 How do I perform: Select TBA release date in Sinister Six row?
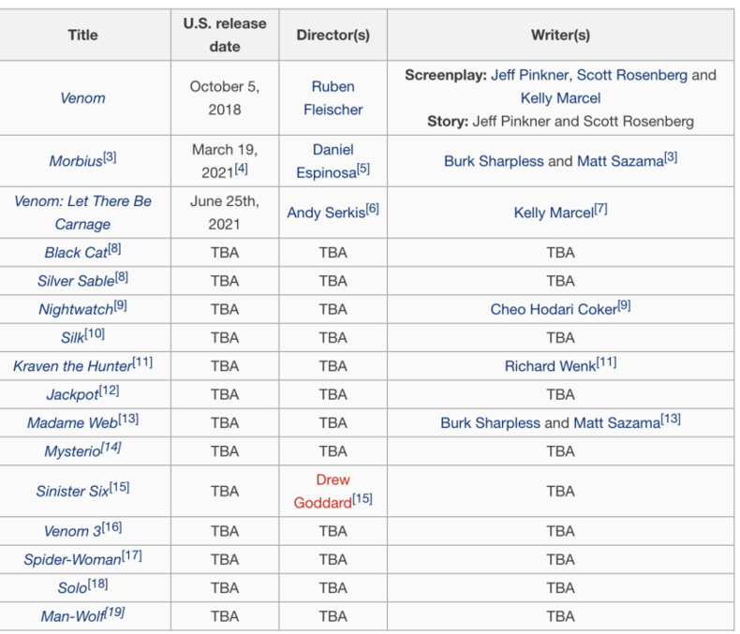click(x=225, y=491)
